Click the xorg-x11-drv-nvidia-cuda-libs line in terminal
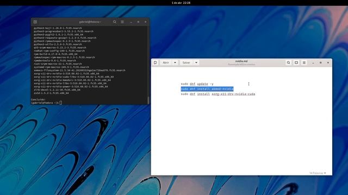Screen dimensions: 348x195 [x=74, y=77]
